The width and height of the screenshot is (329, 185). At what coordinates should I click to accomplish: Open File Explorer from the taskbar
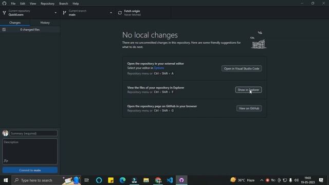click(x=146, y=180)
